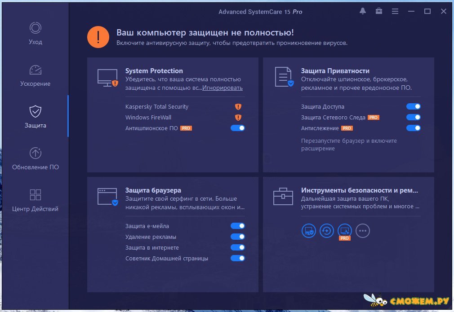Click the Windows FireWall warning shield
Screen dimensions: 454x312
coord(238,118)
